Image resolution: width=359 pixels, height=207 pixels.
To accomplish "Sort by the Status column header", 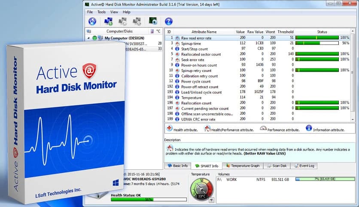I will tap(322, 32).
